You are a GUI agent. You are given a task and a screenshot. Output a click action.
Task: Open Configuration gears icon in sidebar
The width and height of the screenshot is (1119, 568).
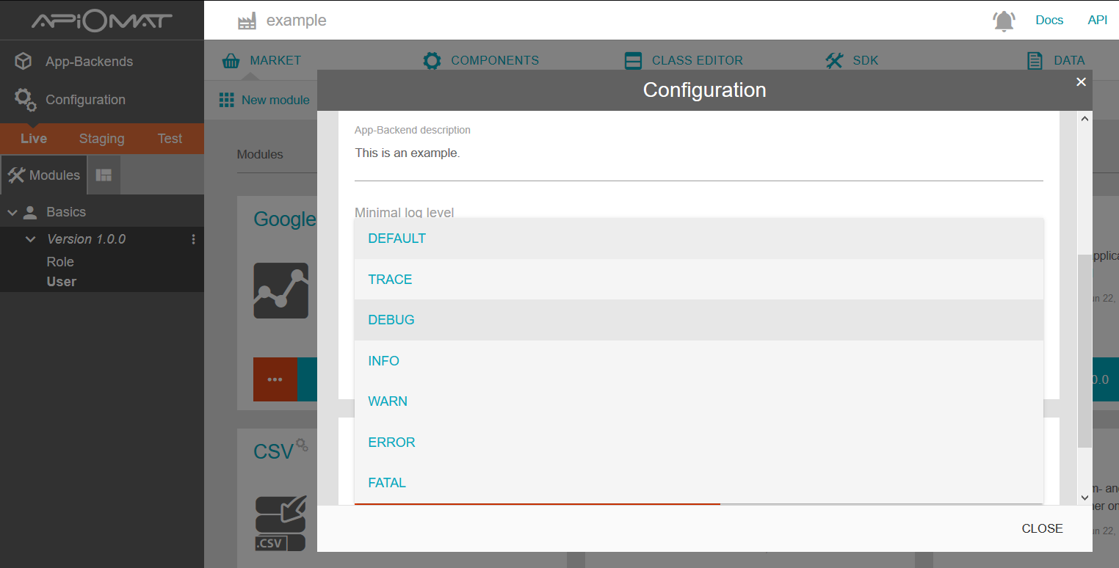25,100
